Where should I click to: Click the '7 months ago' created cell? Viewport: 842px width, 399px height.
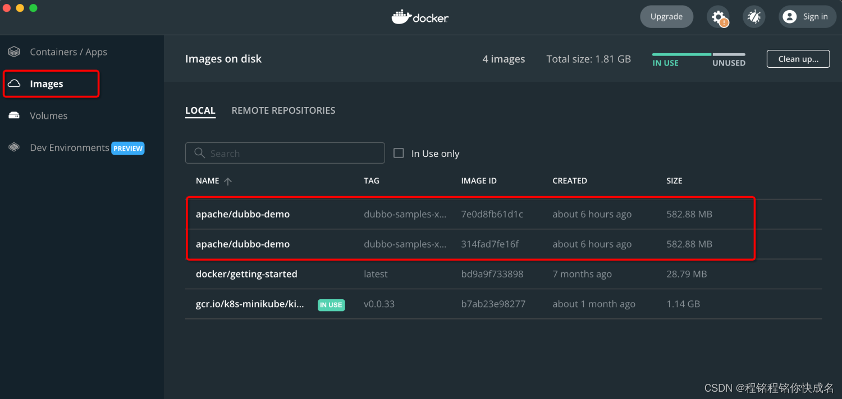(582, 274)
